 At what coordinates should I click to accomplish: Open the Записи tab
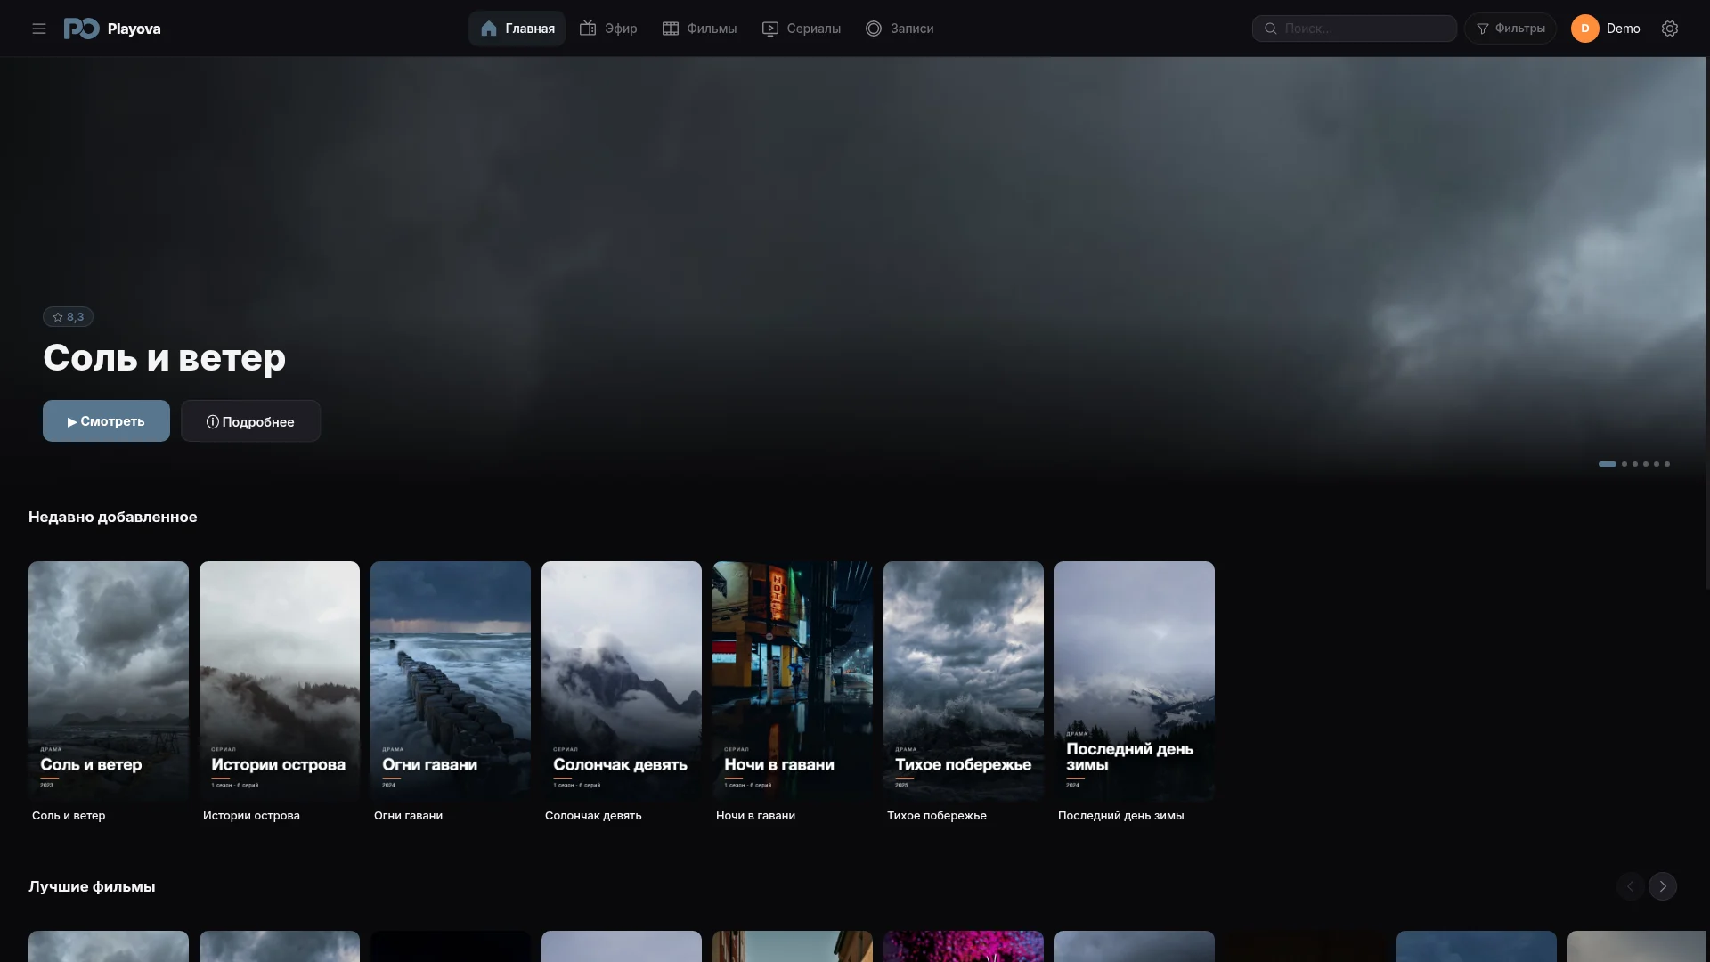coord(900,29)
